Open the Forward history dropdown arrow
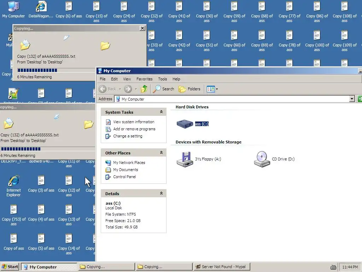This screenshot has width=362, height=272. (136, 89)
